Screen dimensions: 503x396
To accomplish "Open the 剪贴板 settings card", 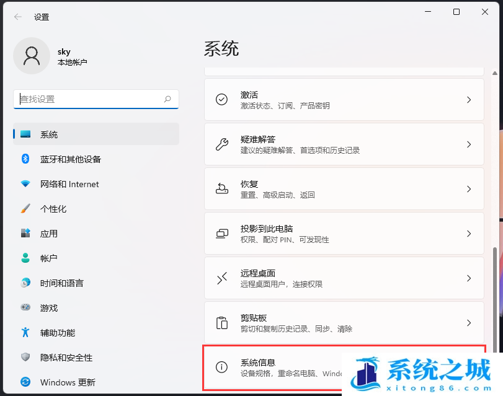I will pyautogui.click(x=344, y=323).
